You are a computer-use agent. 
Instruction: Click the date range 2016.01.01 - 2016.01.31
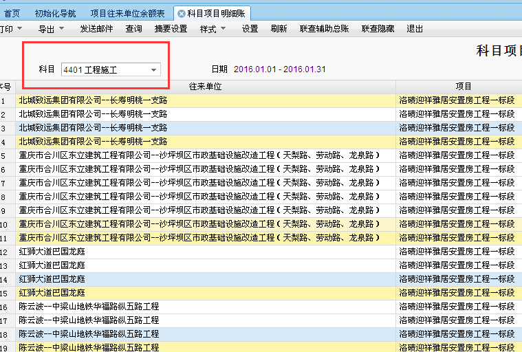coord(280,69)
